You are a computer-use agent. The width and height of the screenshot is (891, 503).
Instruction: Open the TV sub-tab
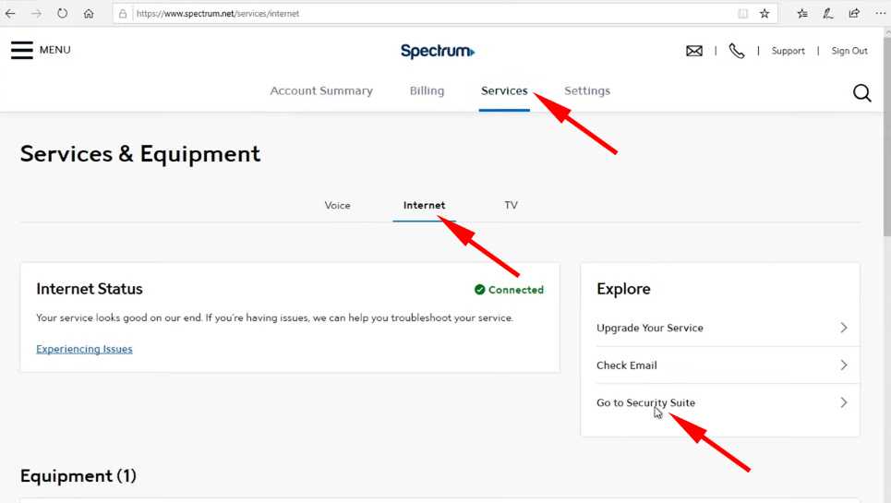[x=511, y=206]
